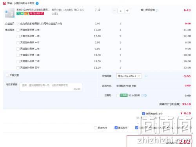Check the 朋友代付 checkbox
This screenshot has width=196, height=147.
tap(95, 128)
